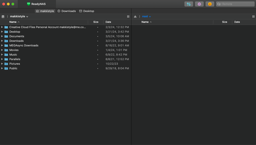The image size is (256, 145).
Task: Expand the Movies folder
Action: point(2,50)
